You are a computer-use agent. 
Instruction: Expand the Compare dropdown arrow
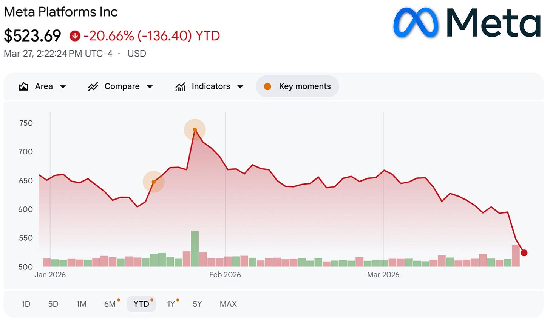point(150,87)
